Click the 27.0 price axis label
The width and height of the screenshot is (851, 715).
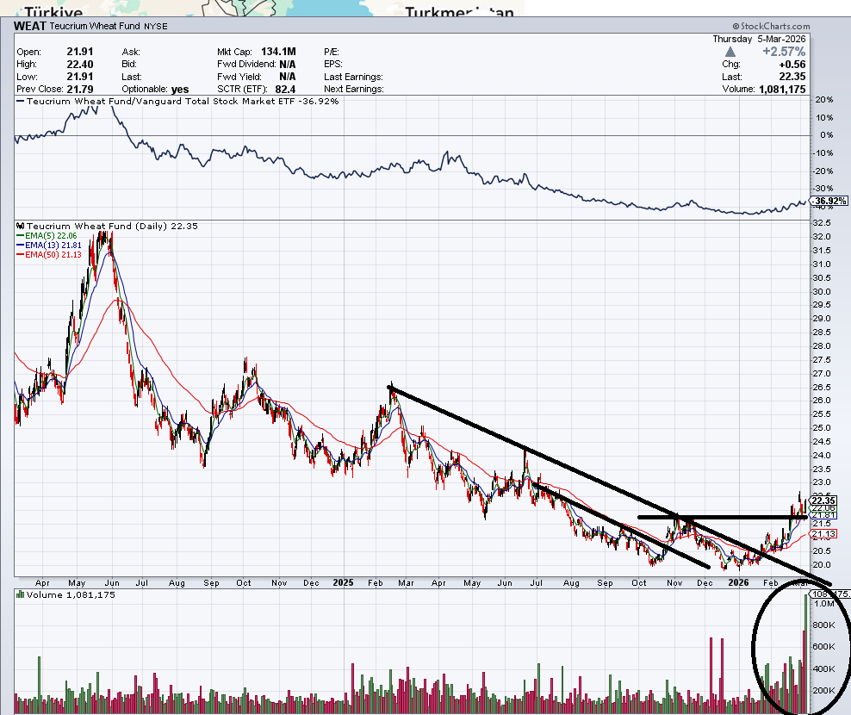[x=822, y=374]
